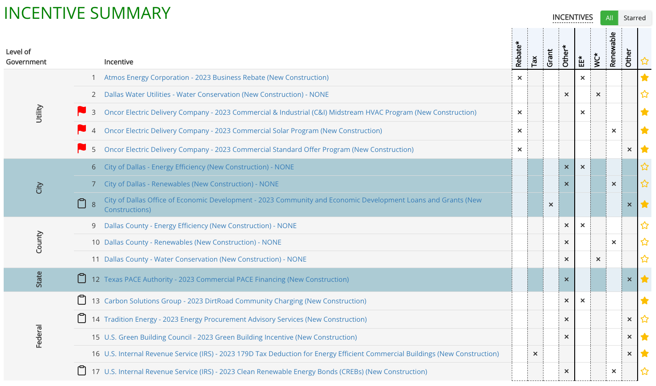Click red flag on Oncor Standard Offer row
Image resolution: width=656 pixels, height=386 pixels.
point(82,148)
